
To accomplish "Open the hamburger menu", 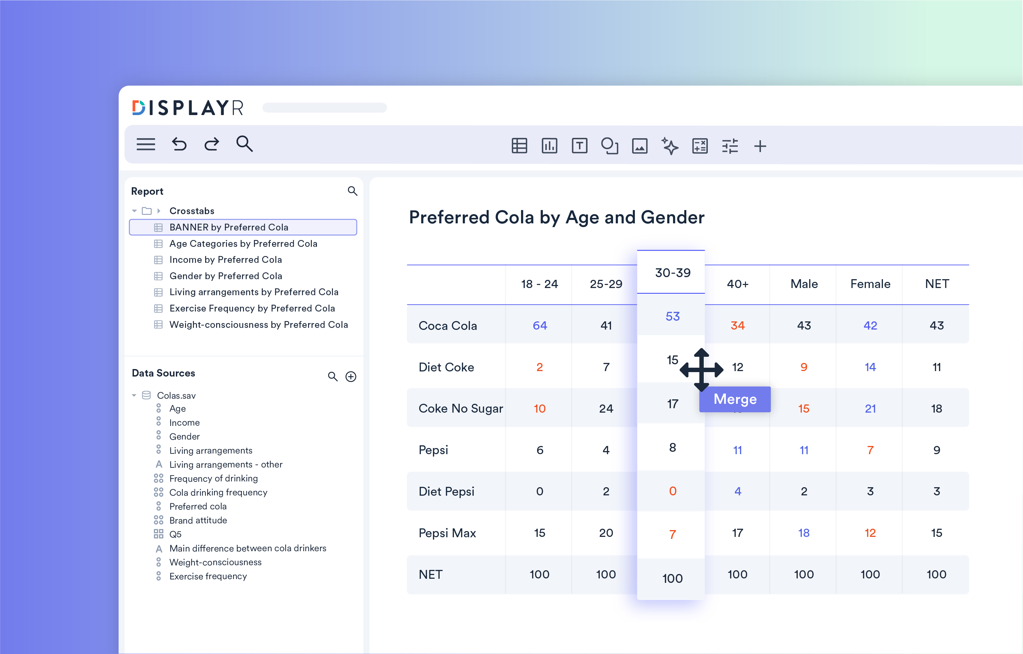I will [x=146, y=144].
